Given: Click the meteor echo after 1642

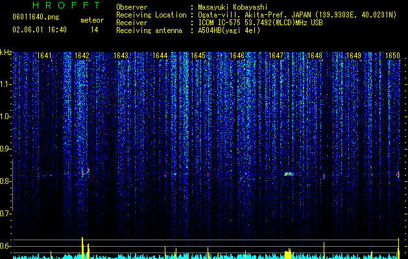Looking at the screenshot, I should [86, 172].
